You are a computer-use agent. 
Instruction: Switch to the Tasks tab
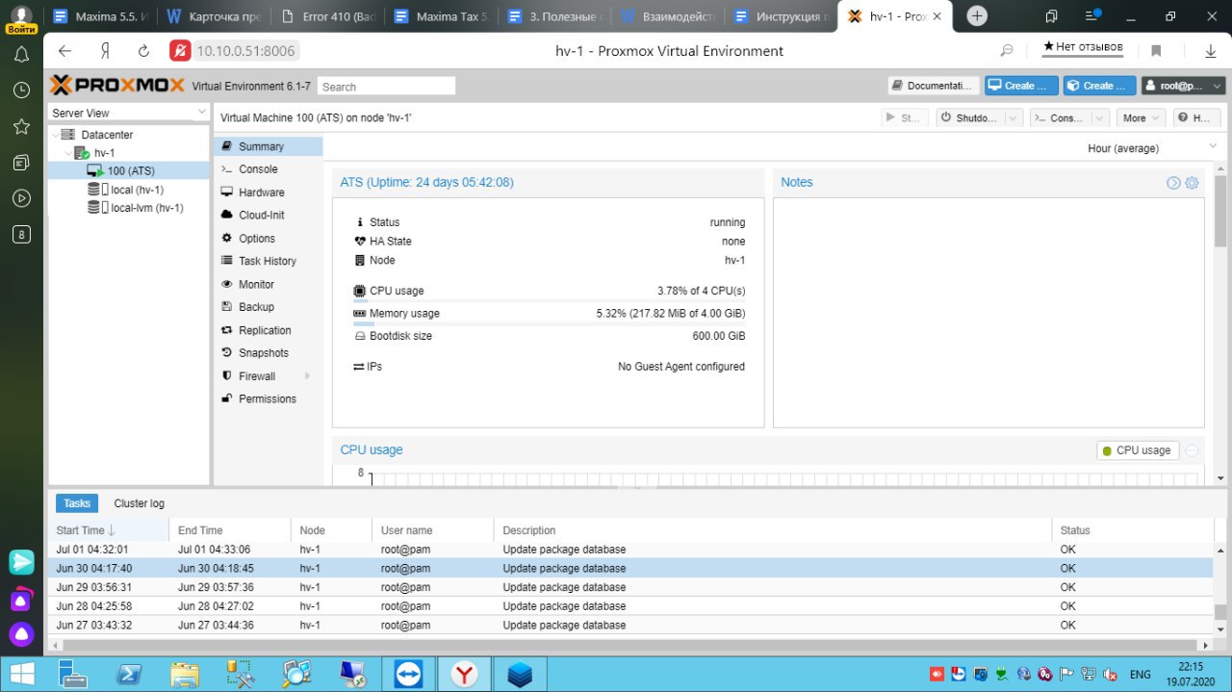click(x=77, y=503)
